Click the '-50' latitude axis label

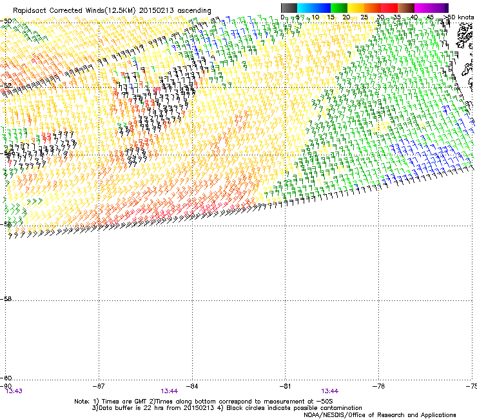coord(6,21)
